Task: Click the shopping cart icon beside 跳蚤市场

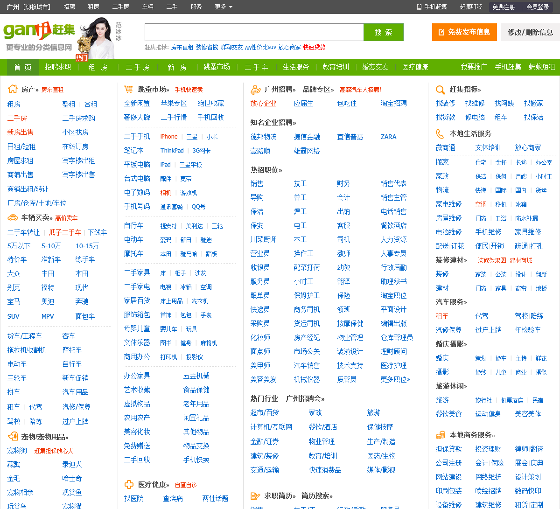Action: tap(128, 89)
